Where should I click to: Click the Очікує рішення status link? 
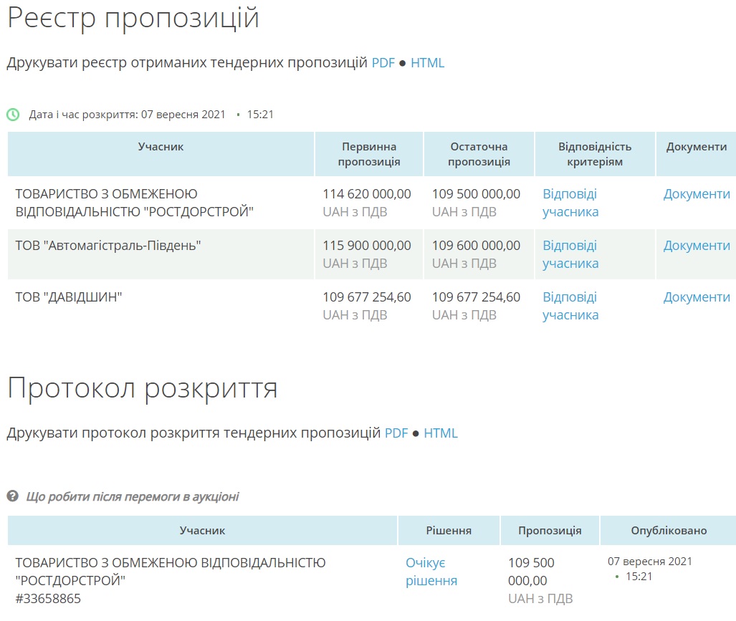[x=431, y=572]
